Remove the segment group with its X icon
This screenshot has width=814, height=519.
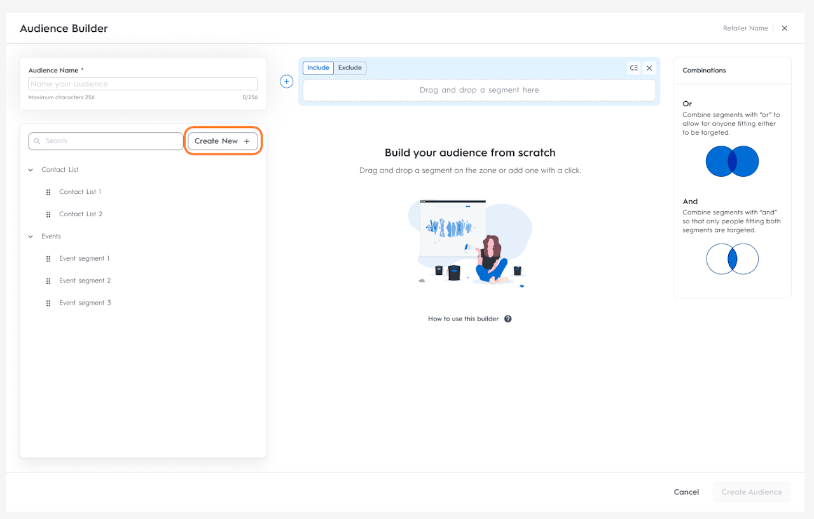649,68
